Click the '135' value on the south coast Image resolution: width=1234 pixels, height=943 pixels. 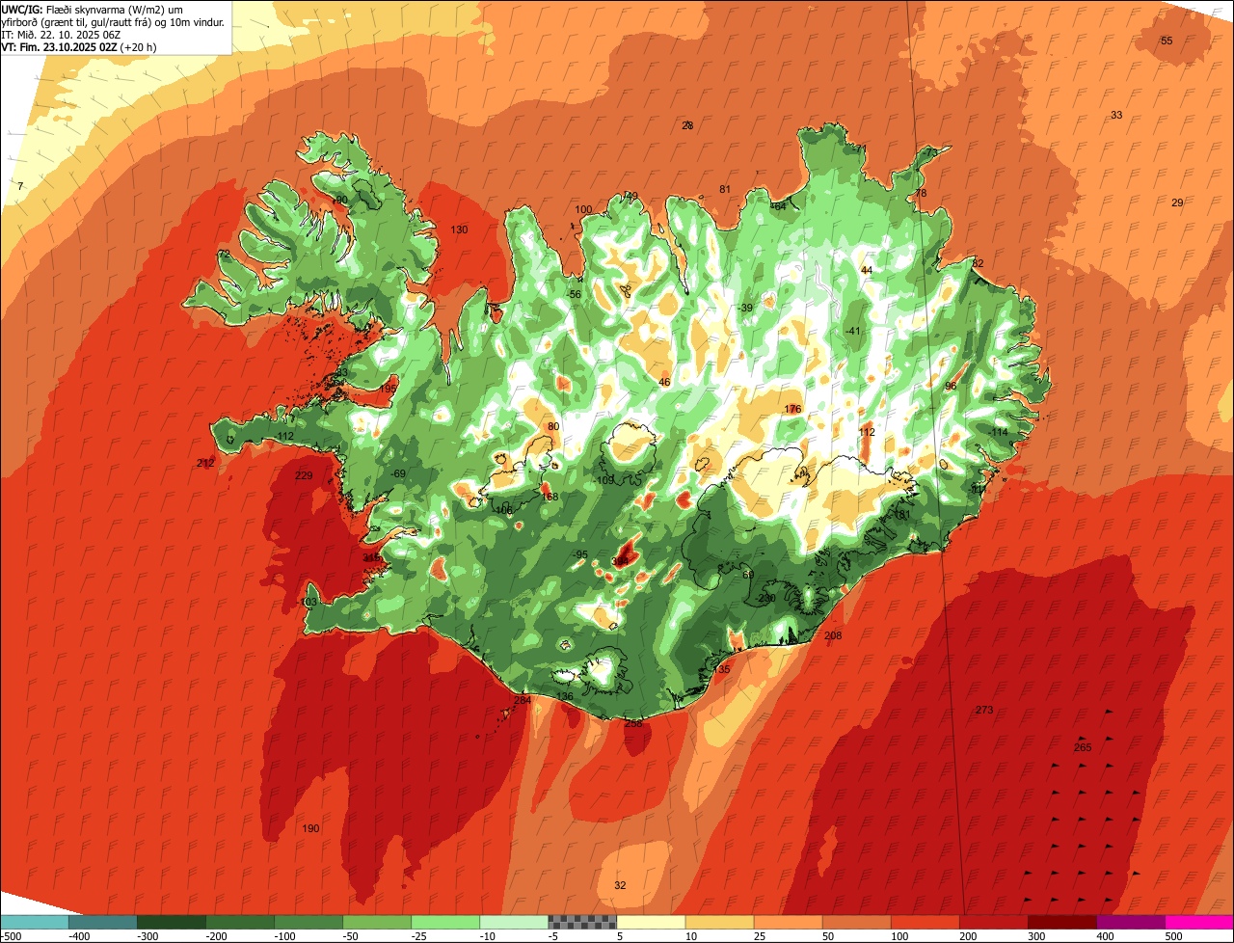click(721, 668)
